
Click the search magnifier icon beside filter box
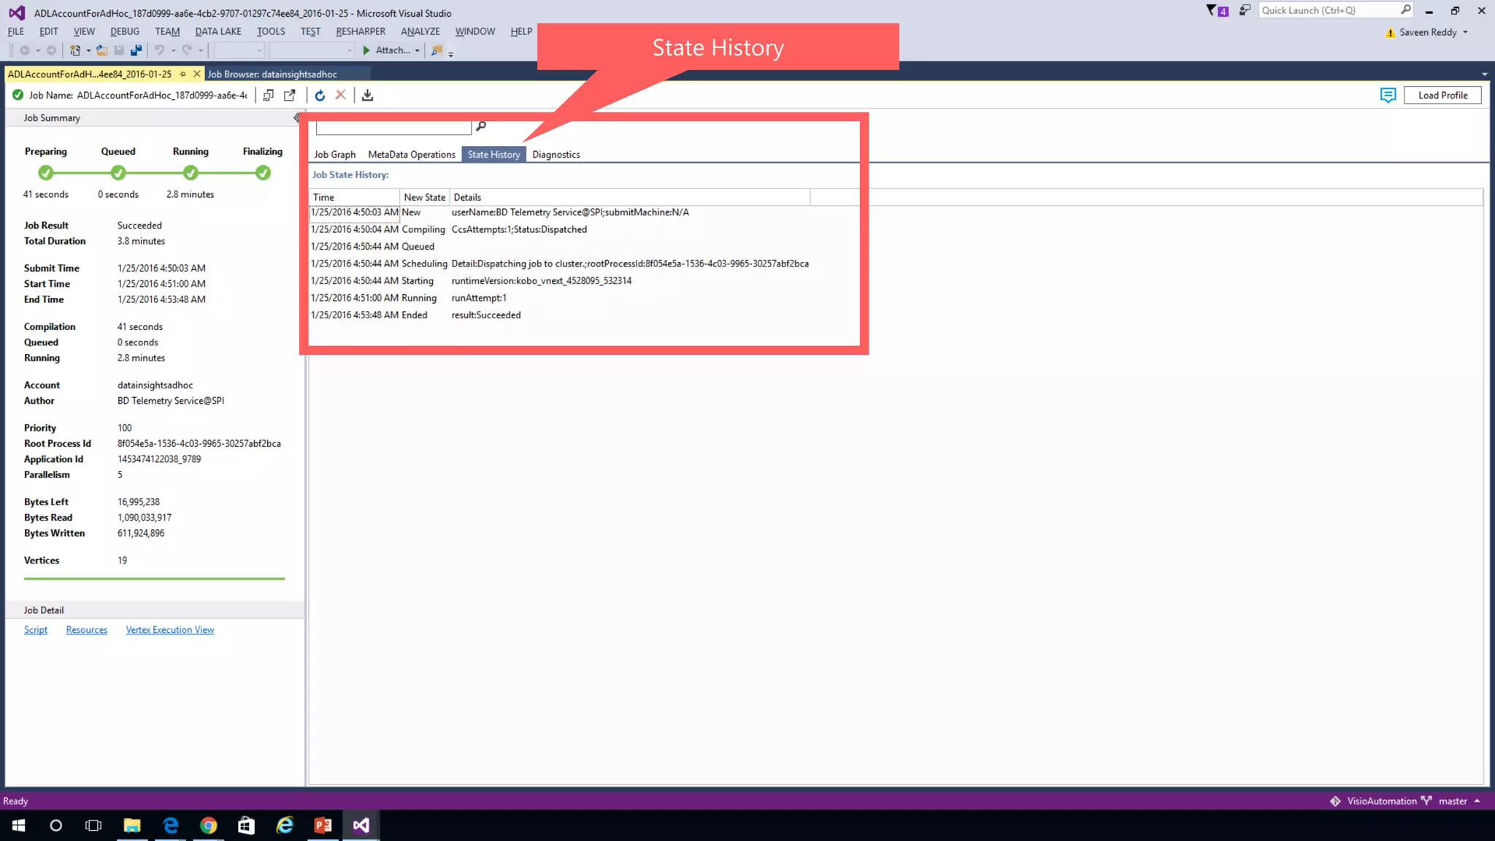[480, 126]
